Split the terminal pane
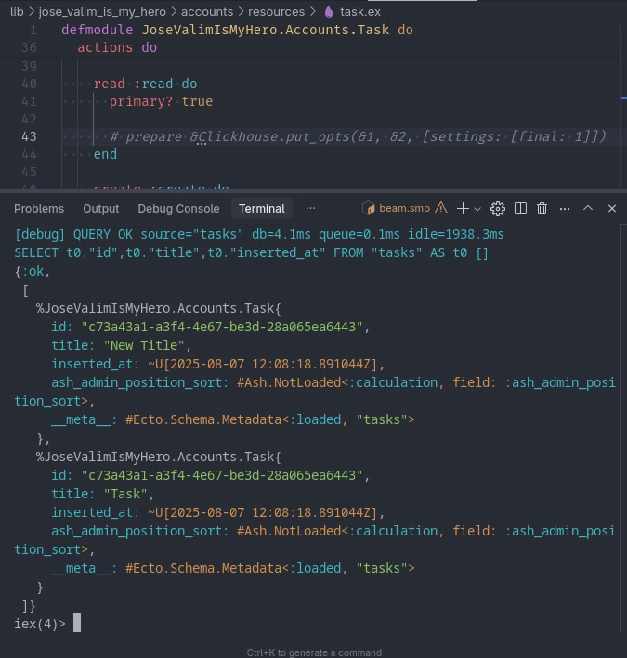Image resolution: width=627 pixels, height=658 pixels. coord(520,209)
